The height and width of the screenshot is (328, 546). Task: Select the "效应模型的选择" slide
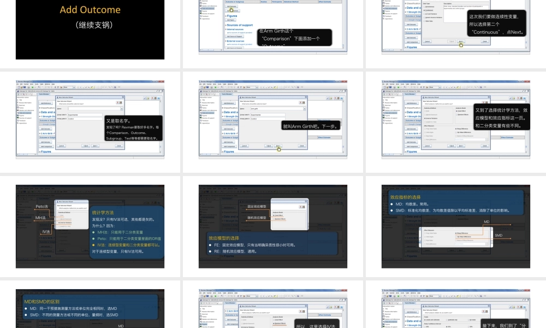273,226
